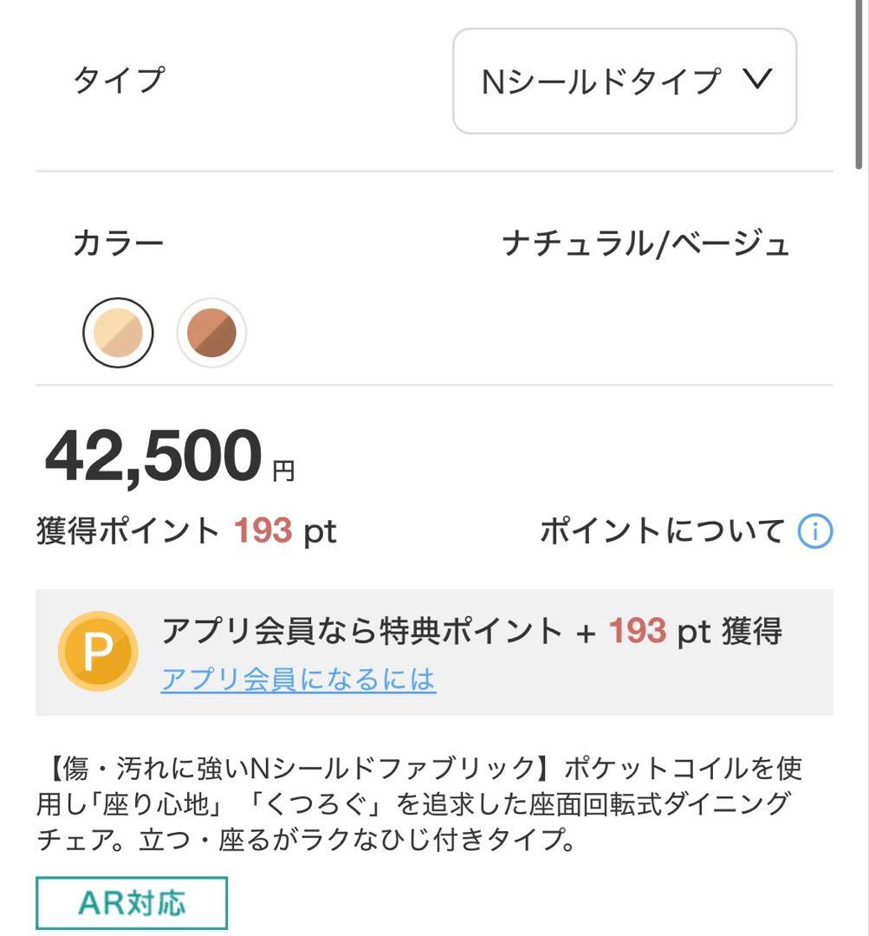This screenshot has width=869, height=936.
Task: Click the red 193 in app member banner
Action: pos(637,632)
